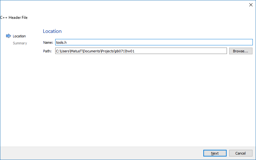The image size is (256, 160).
Task: Click the blue arrow icon beside Location
Action: click(9, 36)
